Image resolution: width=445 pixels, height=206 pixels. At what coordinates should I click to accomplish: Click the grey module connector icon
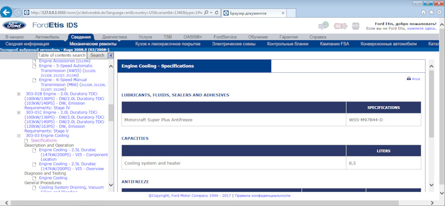[x=356, y=26]
